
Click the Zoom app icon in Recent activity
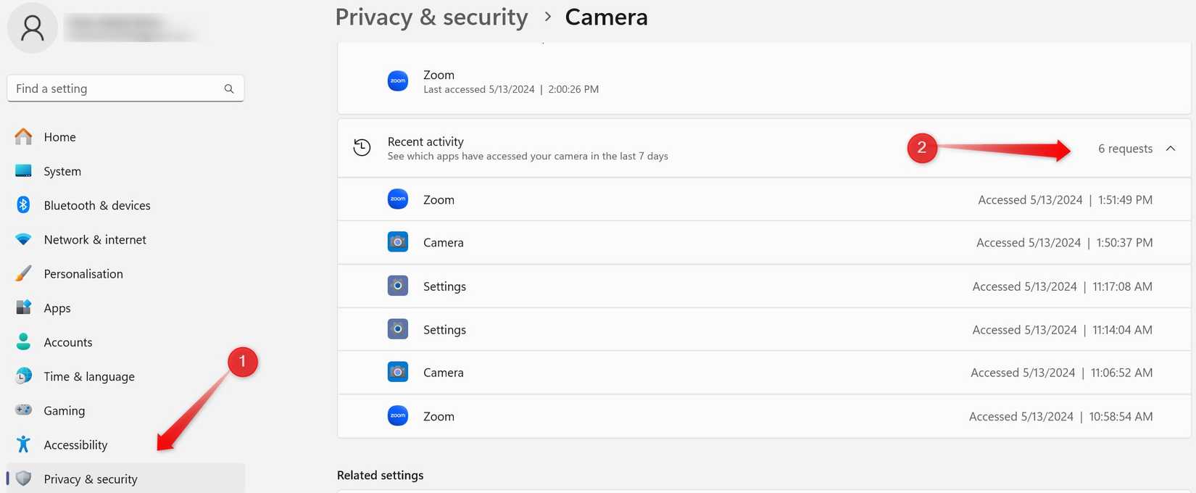(398, 199)
